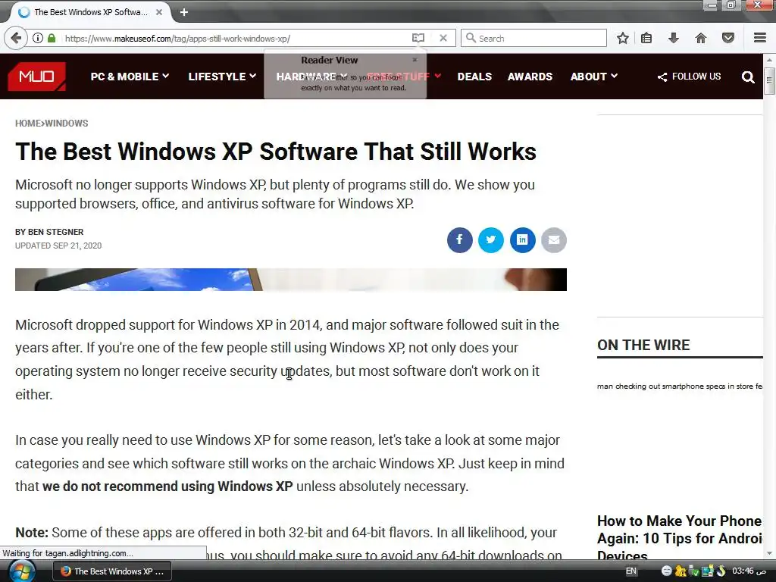Click the EN language indicator
776x582 pixels.
pos(631,571)
